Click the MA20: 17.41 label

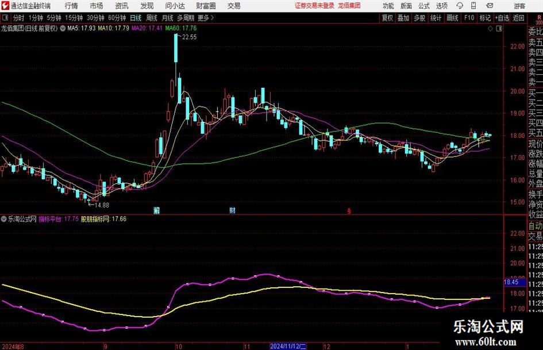147,28
